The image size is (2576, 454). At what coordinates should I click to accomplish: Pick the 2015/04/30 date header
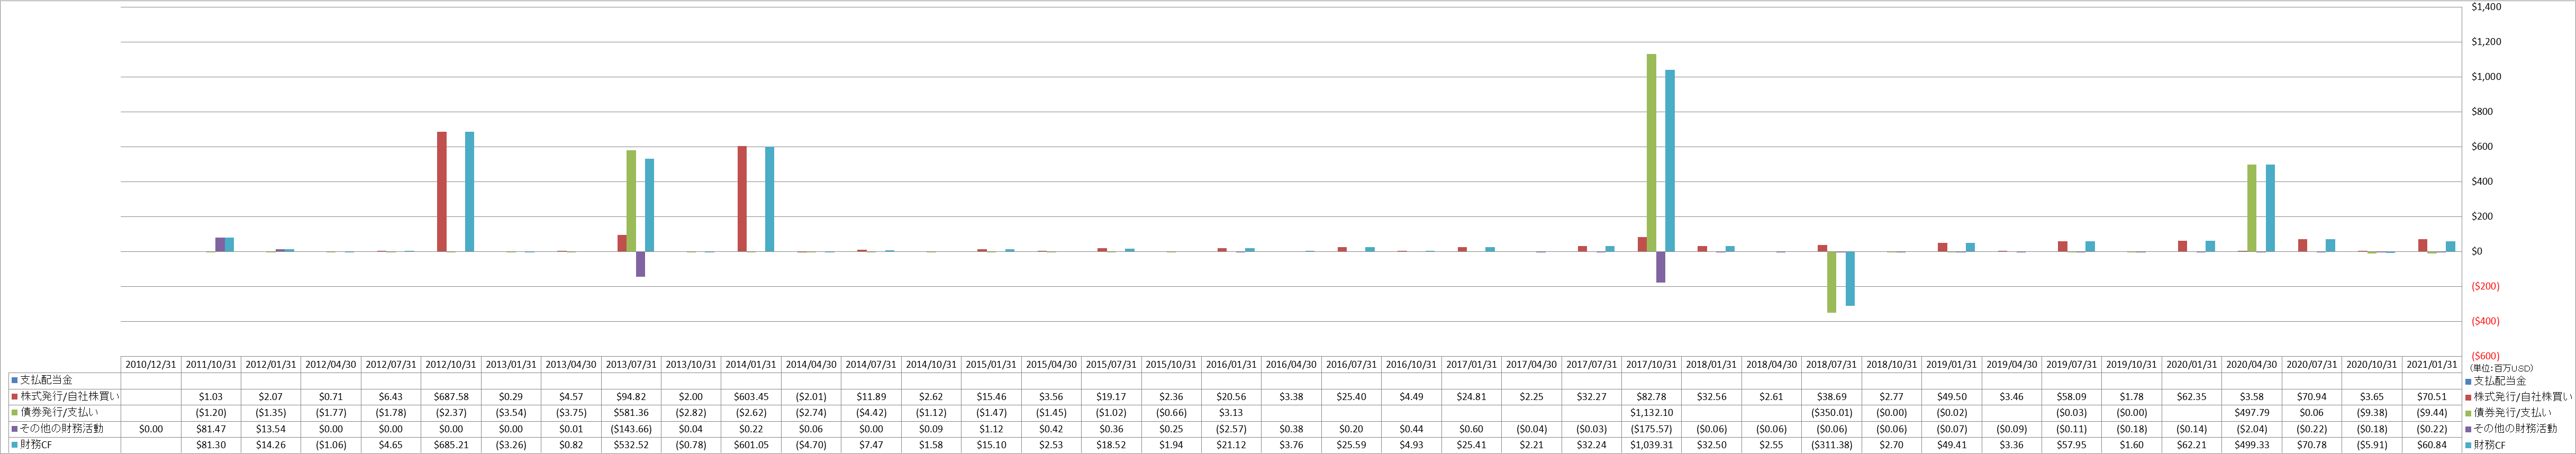click(x=1051, y=365)
